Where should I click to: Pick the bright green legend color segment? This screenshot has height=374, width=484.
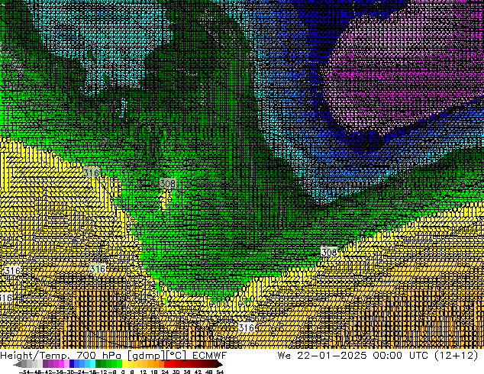click(115, 364)
